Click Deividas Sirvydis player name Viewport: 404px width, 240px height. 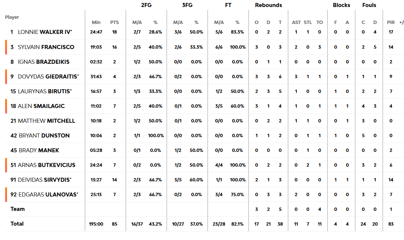pos(44,180)
